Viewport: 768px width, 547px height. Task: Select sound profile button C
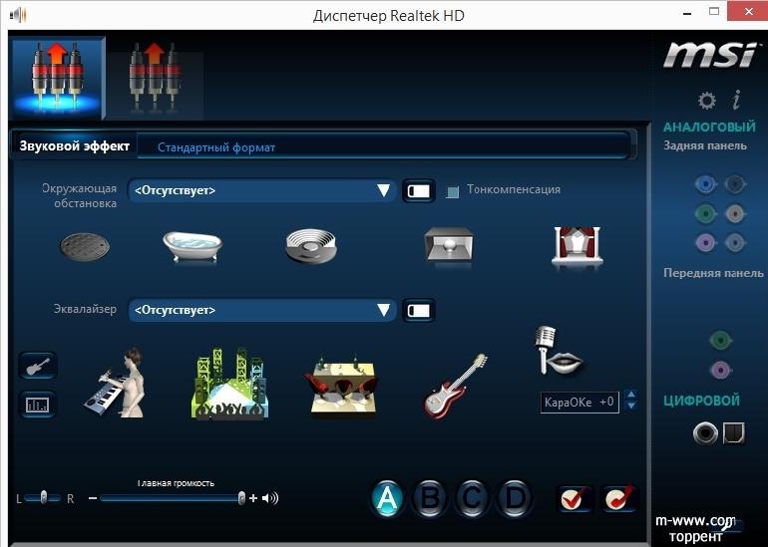tap(472, 498)
